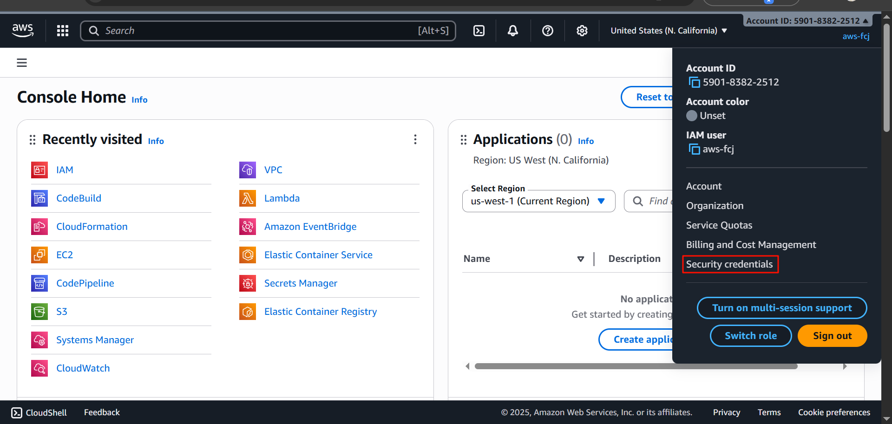Screen dimensions: 892x424
Task: Click the Create application button
Action: point(636,339)
